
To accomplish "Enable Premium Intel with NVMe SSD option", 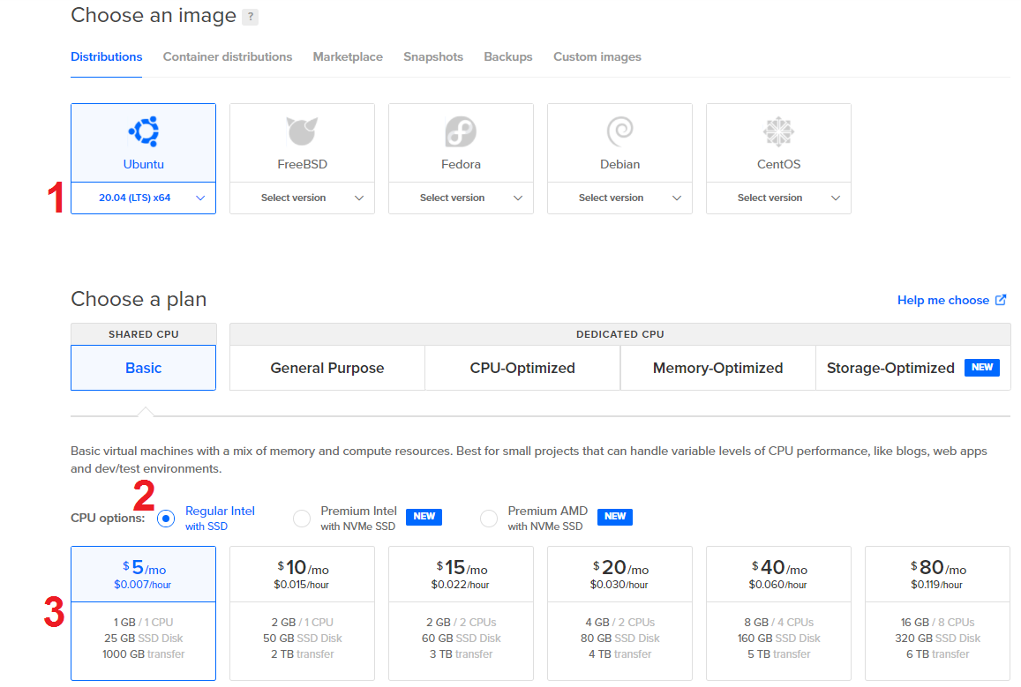I will [302, 519].
